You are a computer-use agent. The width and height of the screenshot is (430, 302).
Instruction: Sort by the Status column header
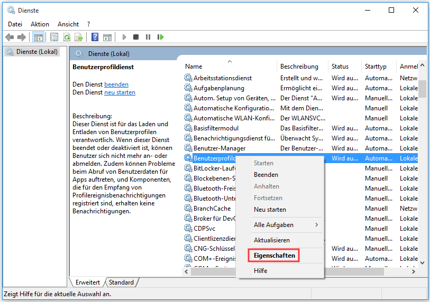click(x=345, y=66)
